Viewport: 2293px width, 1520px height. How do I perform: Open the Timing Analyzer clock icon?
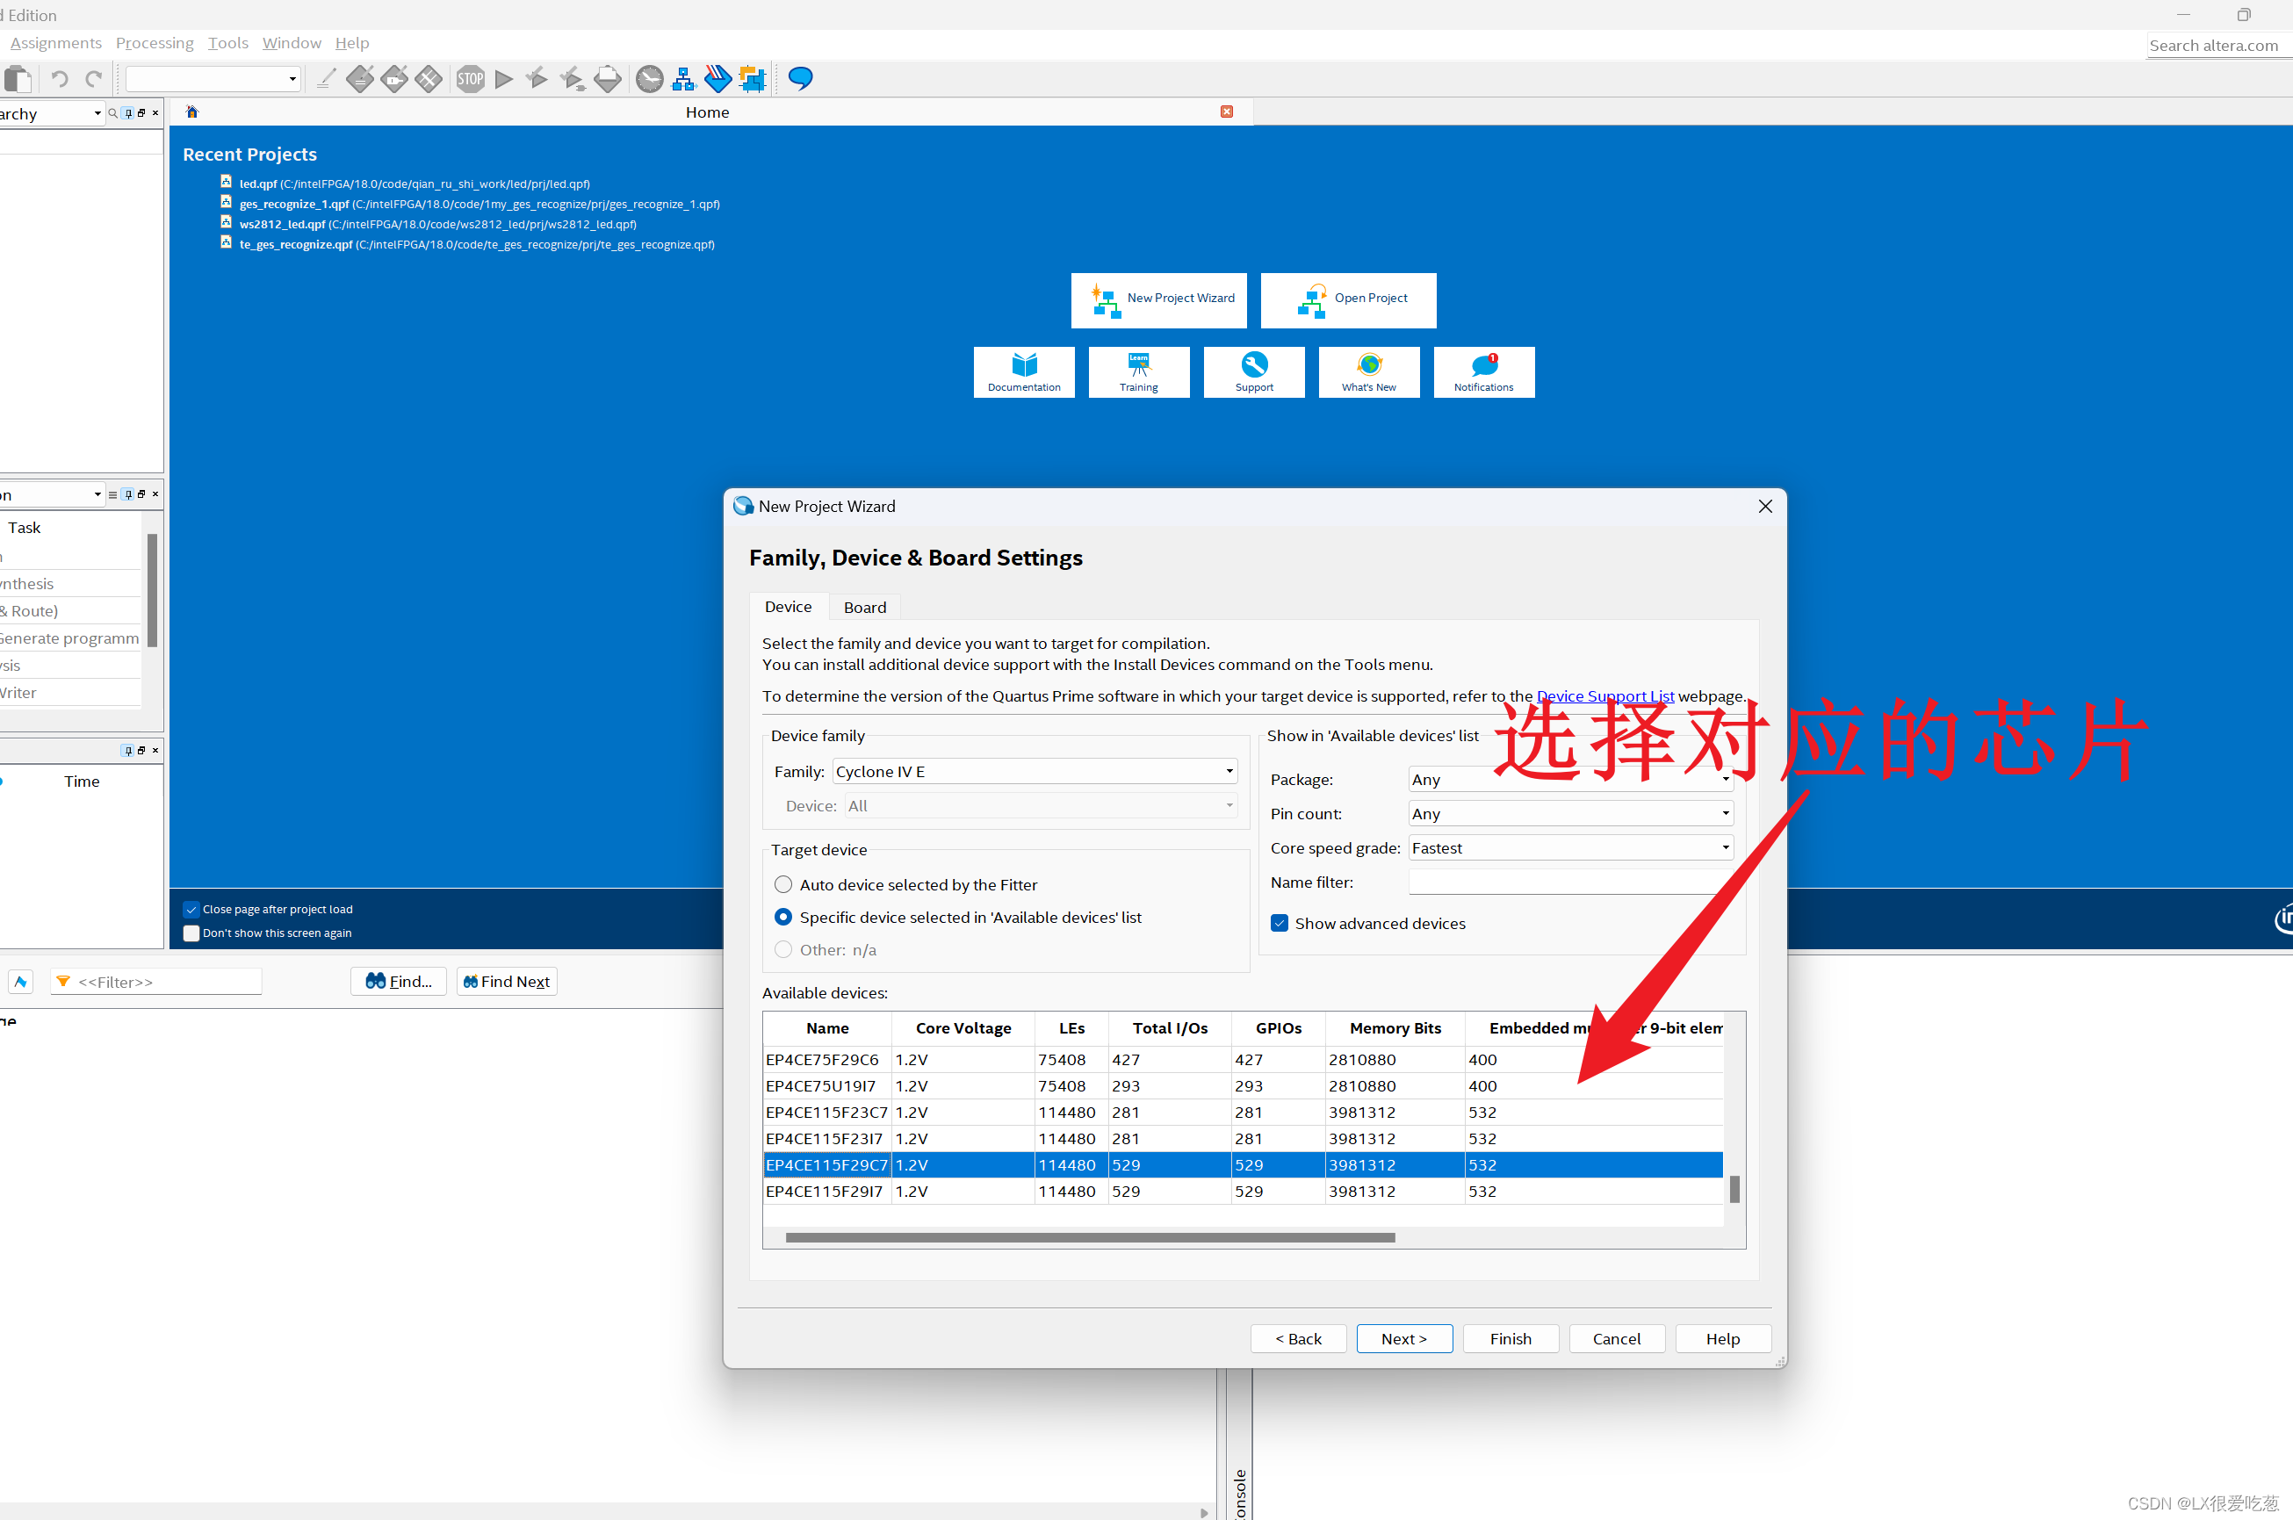tap(650, 78)
